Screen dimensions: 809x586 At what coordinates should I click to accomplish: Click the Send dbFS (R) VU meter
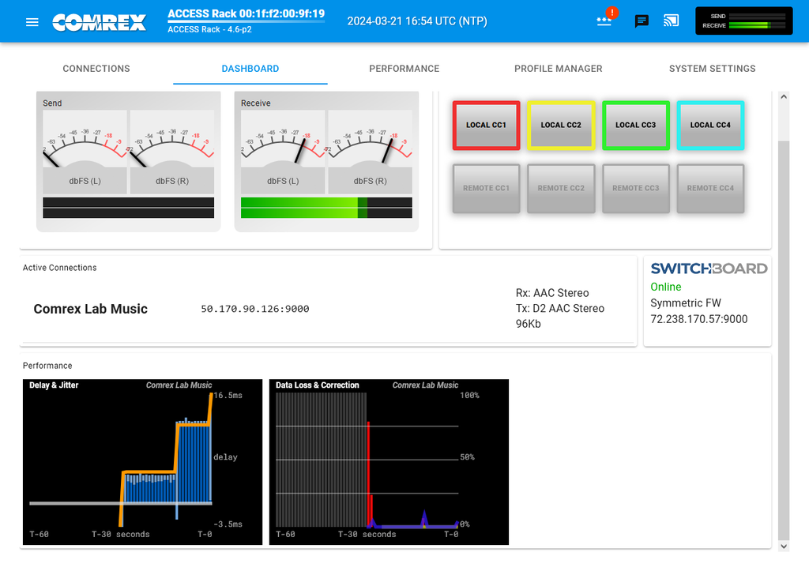[171, 152]
